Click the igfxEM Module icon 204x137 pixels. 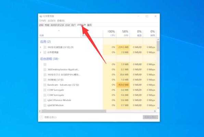[x=45, y=105]
